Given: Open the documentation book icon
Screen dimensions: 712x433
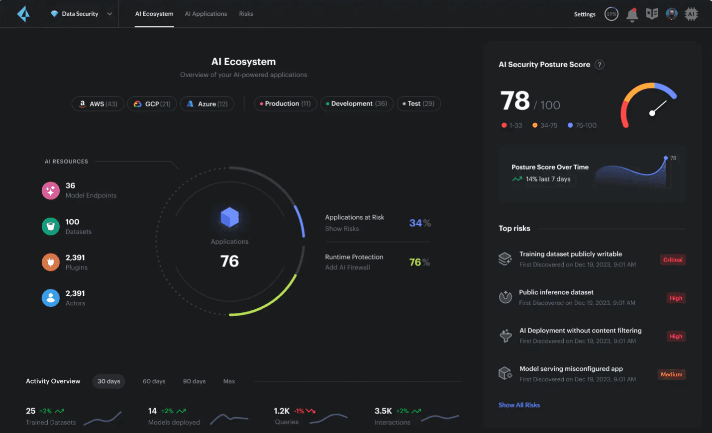Looking at the screenshot, I should 652,14.
